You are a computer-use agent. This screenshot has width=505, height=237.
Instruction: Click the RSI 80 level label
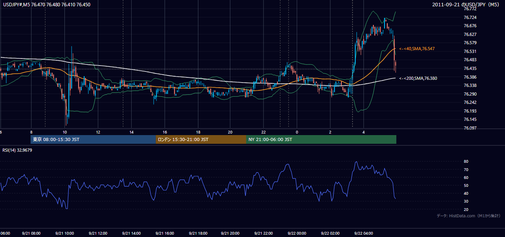[x=466, y=162]
